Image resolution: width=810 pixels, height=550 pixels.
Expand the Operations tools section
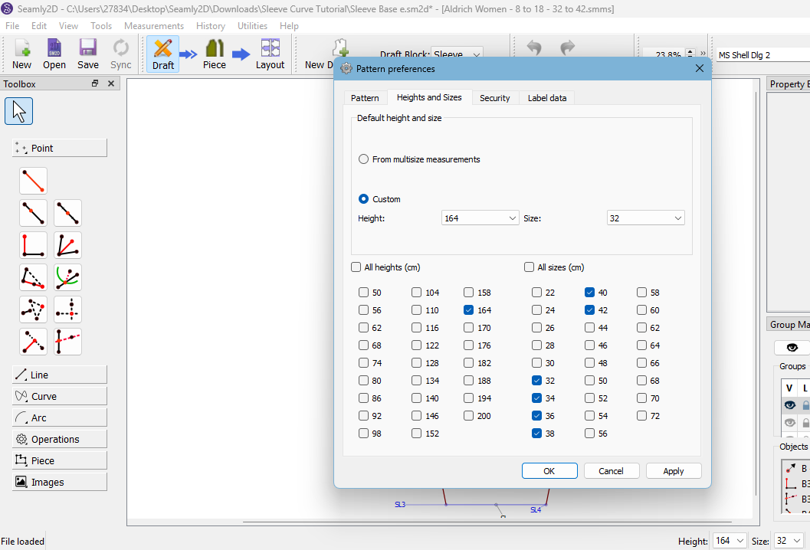pos(60,439)
